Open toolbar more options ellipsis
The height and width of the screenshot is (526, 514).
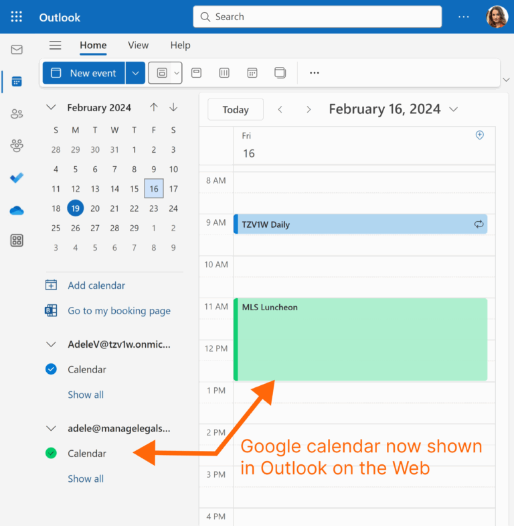pos(315,73)
